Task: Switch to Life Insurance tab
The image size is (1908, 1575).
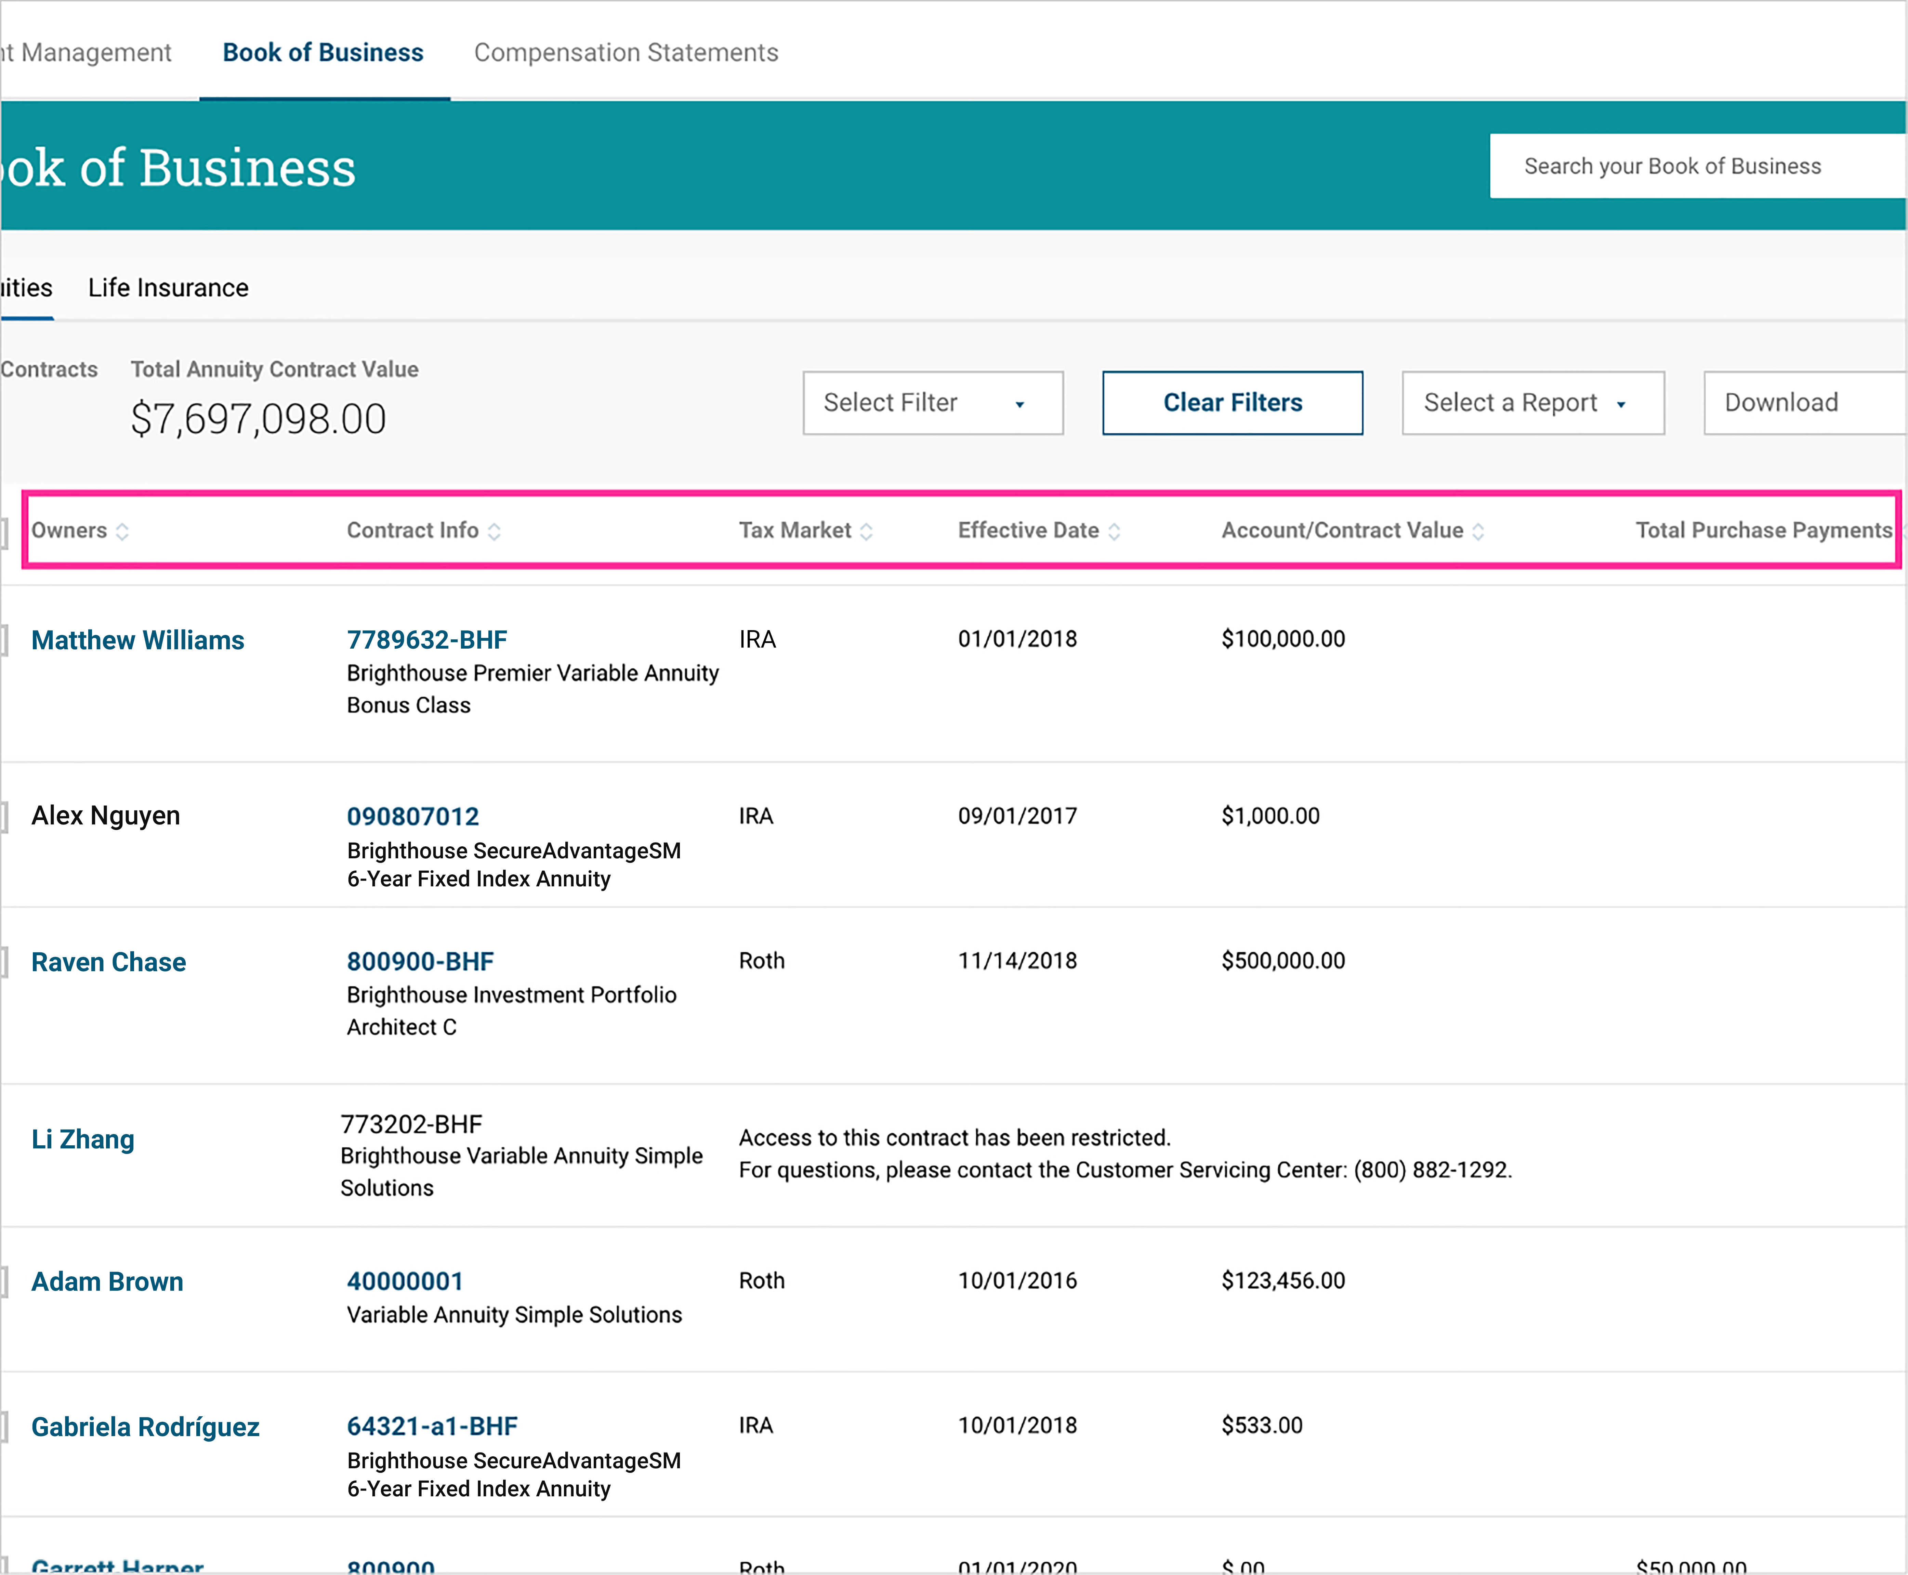Action: click(x=168, y=288)
